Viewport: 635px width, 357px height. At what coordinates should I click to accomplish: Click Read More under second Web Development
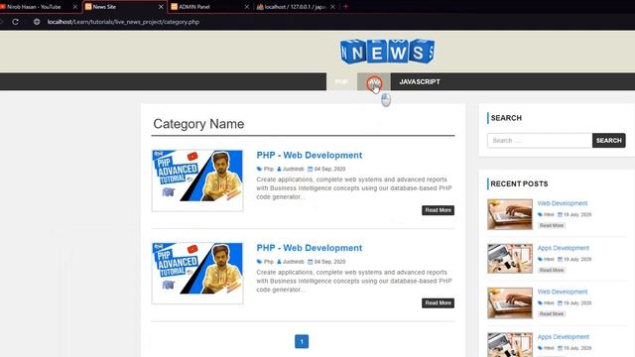pyautogui.click(x=552, y=313)
